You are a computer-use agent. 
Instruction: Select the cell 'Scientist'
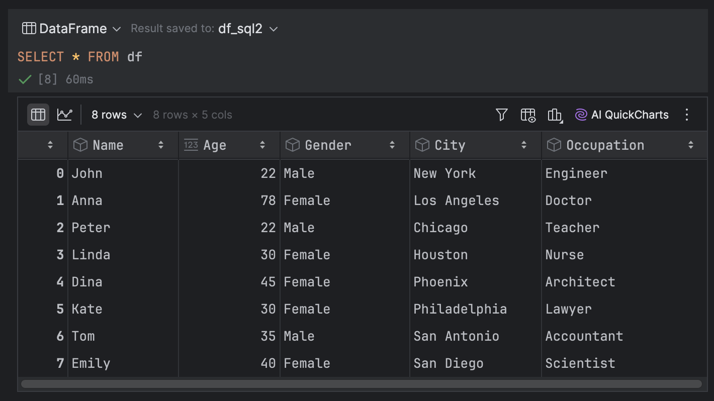click(624, 363)
